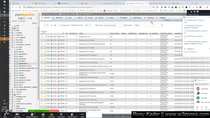Screen dimensions: 210x118
Task: Expand the faculties table node
Action: [x=15, y=75]
